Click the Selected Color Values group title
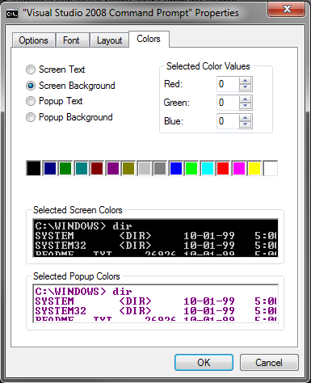This screenshot has height=383, width=311. point(208,66)
